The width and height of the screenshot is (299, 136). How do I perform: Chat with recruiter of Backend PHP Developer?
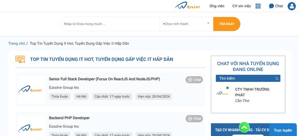coord(194,119)
